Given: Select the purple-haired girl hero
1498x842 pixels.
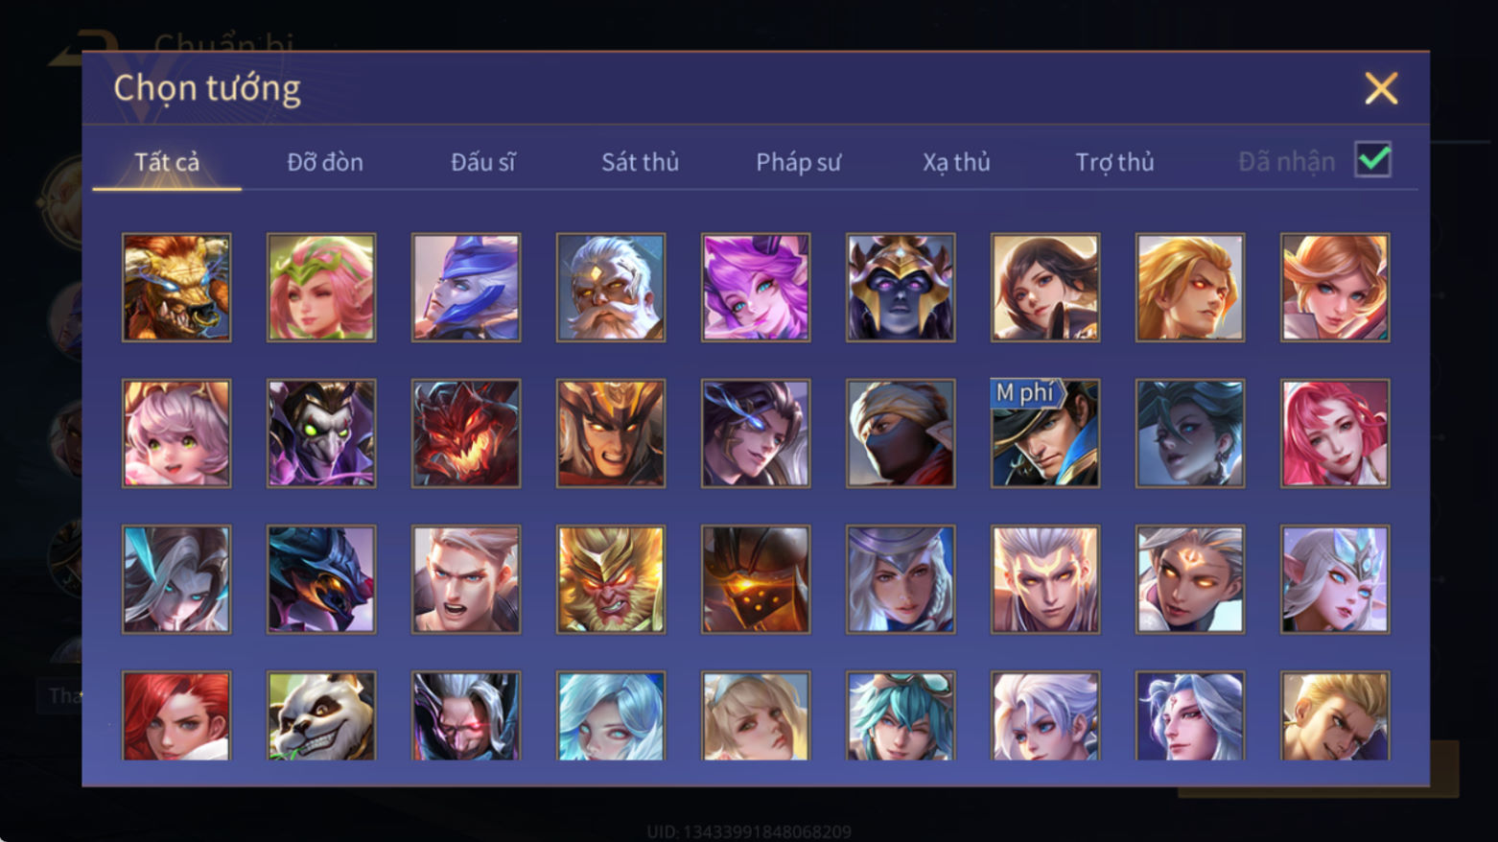Looking at the screenshot, I should 756,288.
